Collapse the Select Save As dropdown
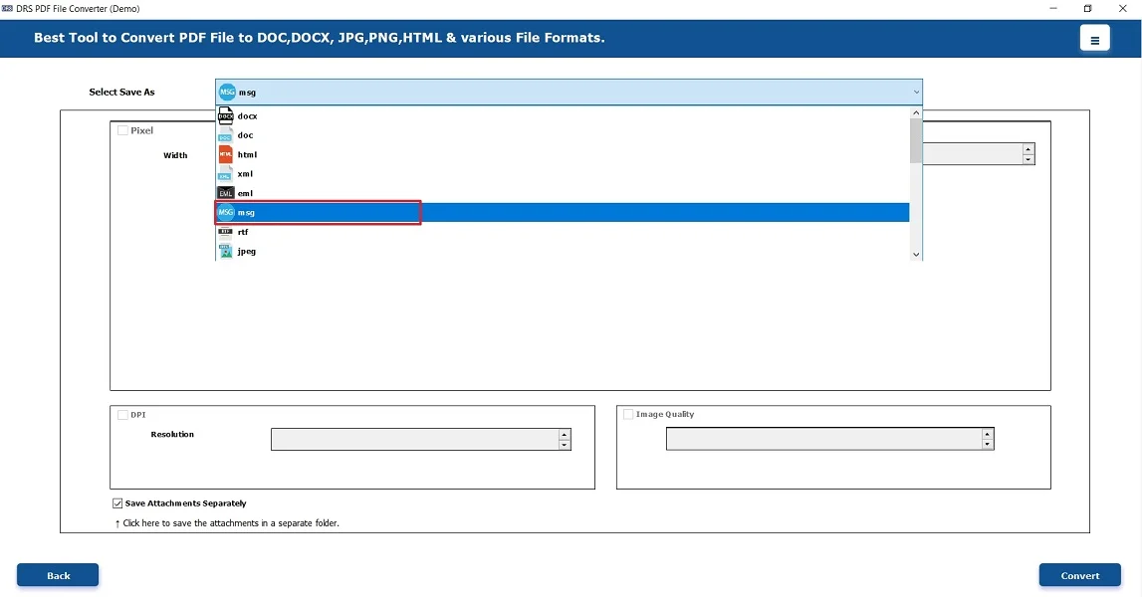This screenshot has height=597, width=1142. pyautogui.click(x=915, y=93)
